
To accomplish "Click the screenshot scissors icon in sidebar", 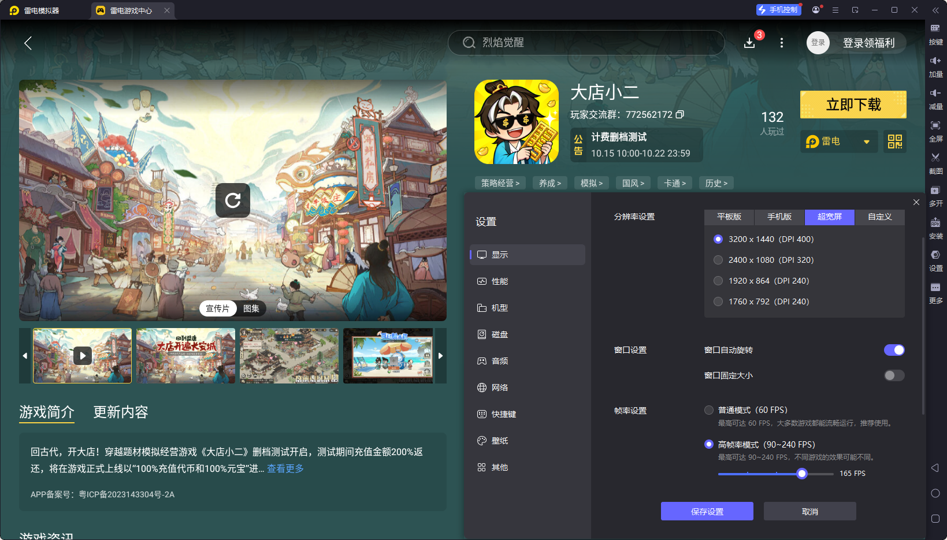I will click(x=935, y=158).
